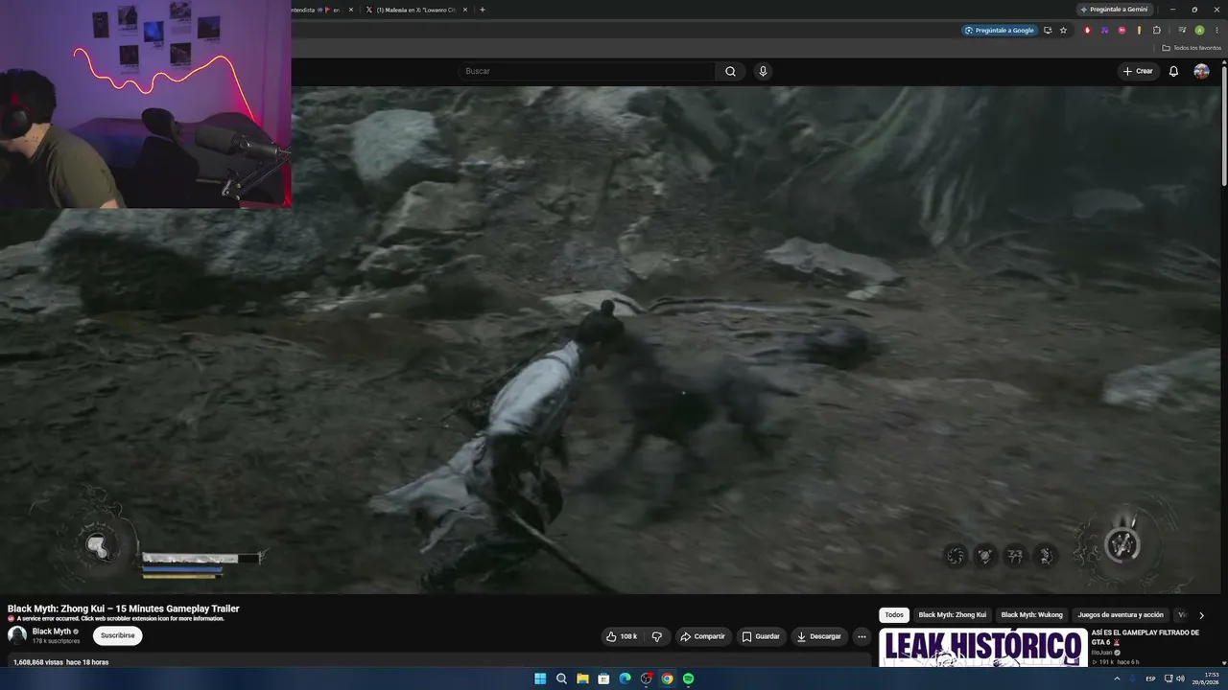
Task: Like the video with 108 k likes
Action: (622, 636)
